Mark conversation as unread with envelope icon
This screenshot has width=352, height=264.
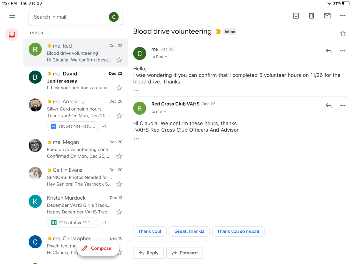327,16
